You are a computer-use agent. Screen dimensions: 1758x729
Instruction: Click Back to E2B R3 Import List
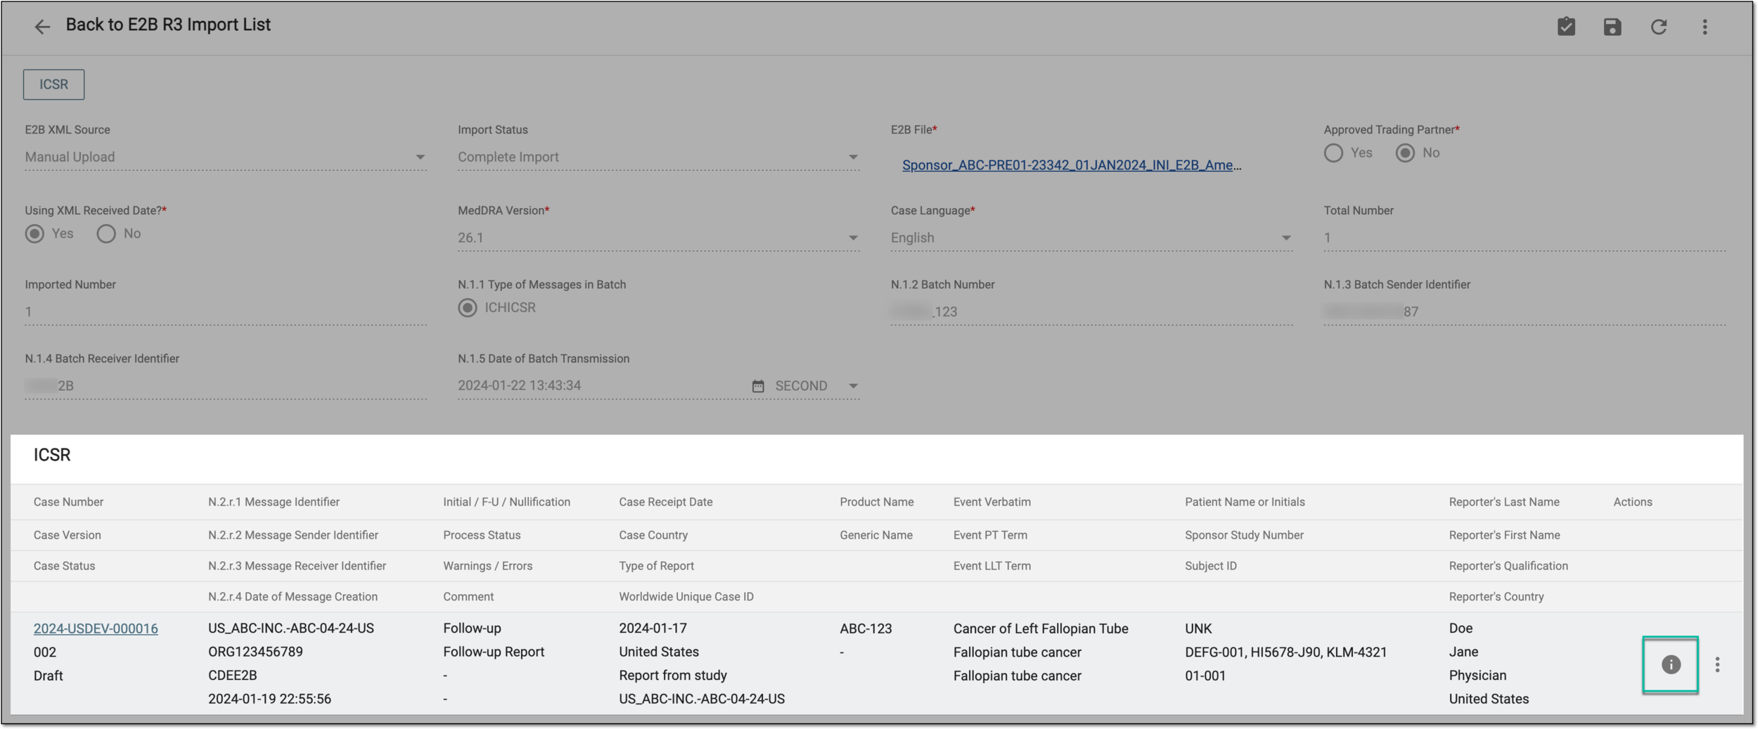(168, 25)
